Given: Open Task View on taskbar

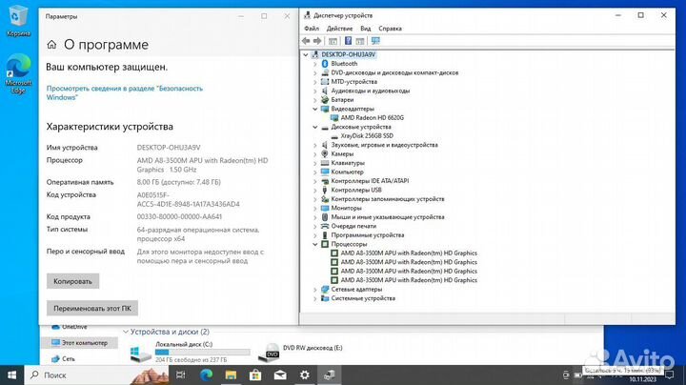Looking at the screenshot, I should pos(180,375).
